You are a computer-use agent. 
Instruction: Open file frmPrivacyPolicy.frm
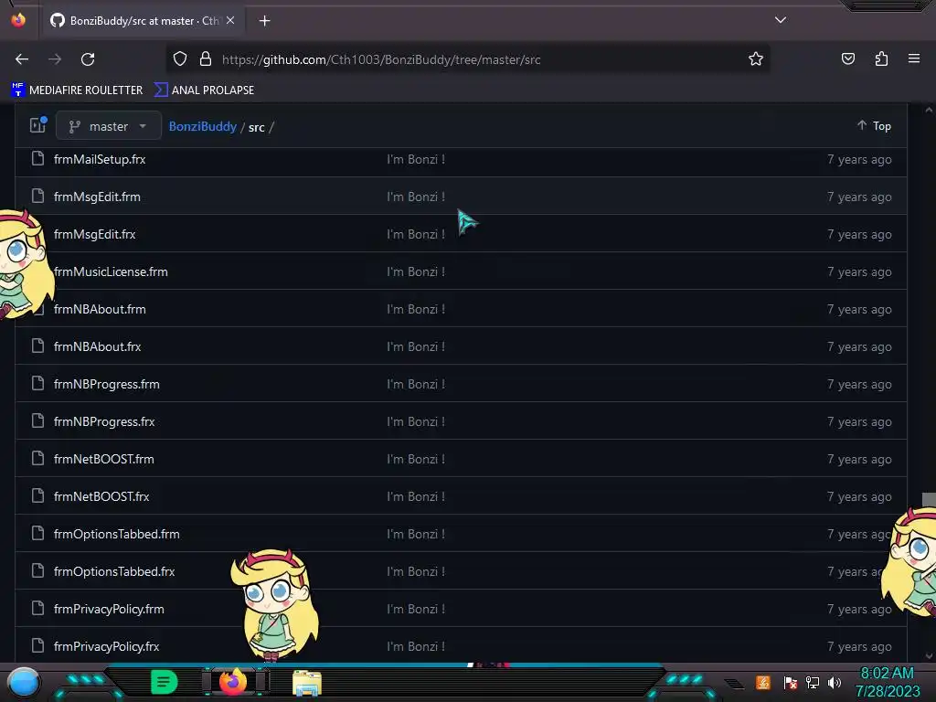click(x=110, y=610)
